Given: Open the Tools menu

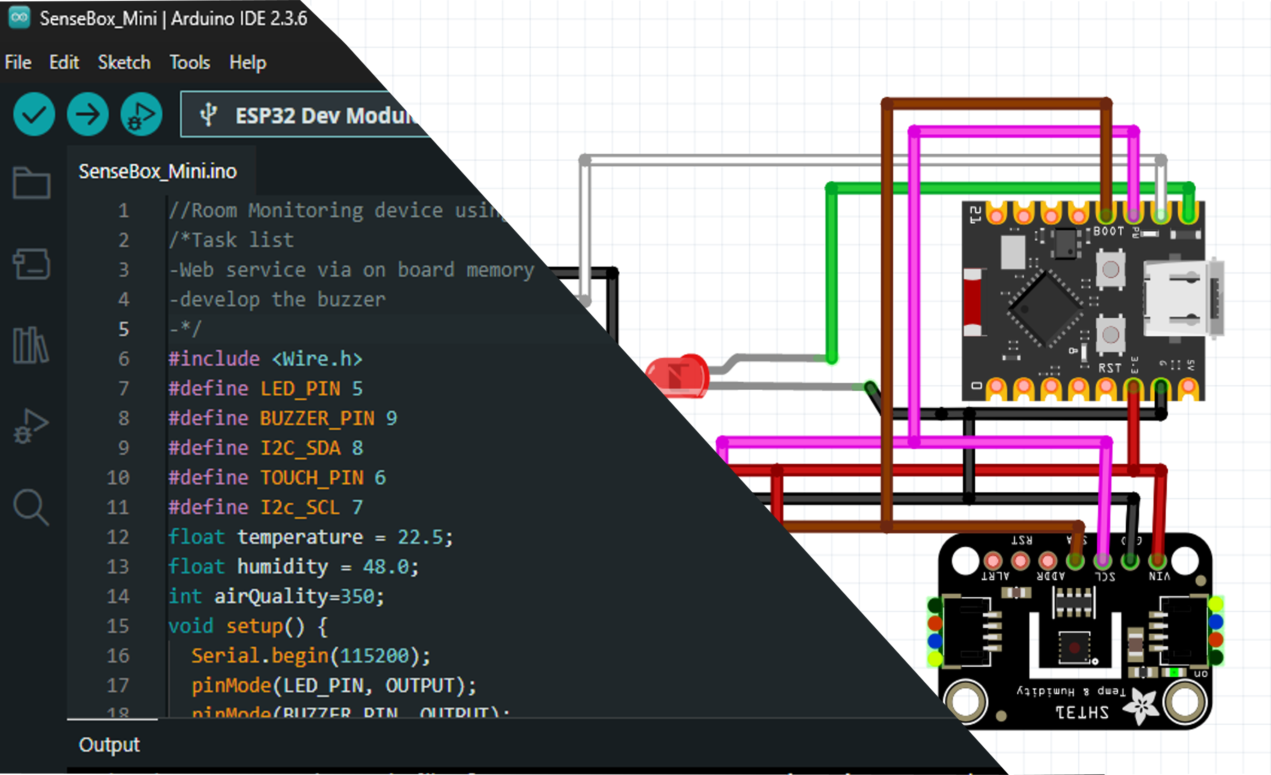Looking at the screenshot, I should 190,62.
